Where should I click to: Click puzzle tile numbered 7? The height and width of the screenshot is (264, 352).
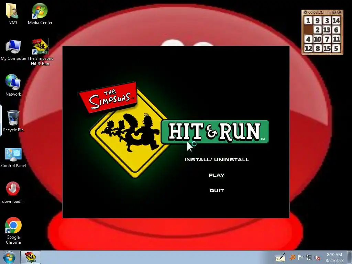tap(327, 39)
